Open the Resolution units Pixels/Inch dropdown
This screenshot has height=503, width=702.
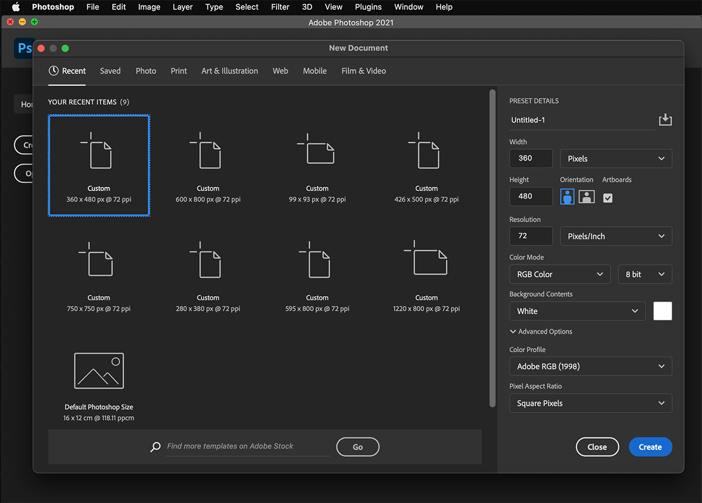[616, 236]
